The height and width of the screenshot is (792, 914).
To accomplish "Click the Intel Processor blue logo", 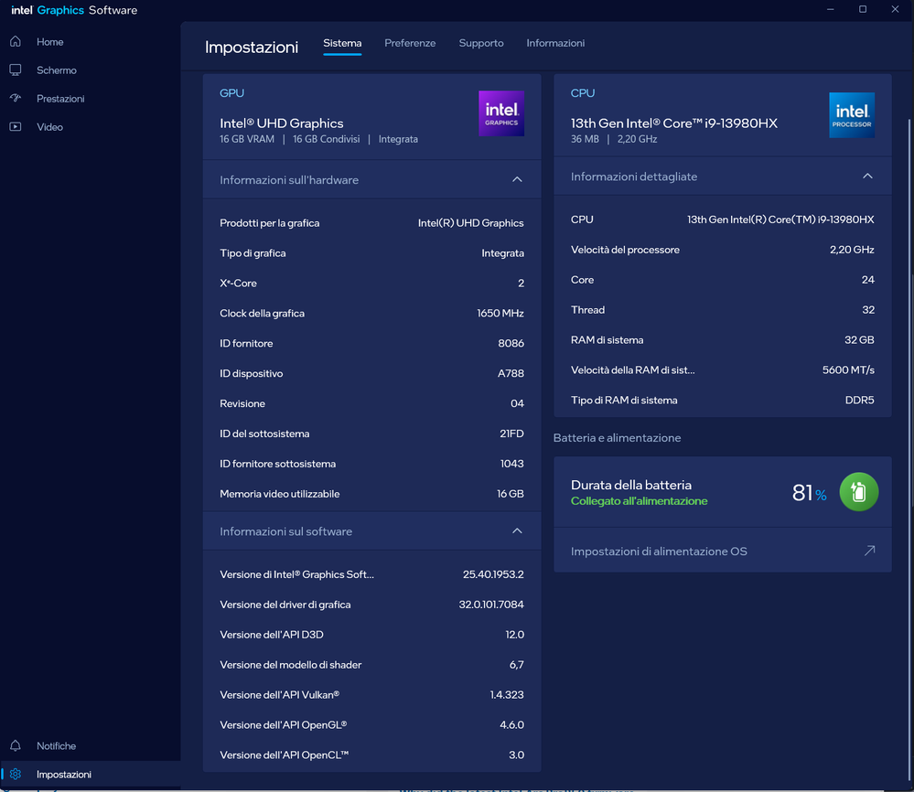I will (852, 115).
